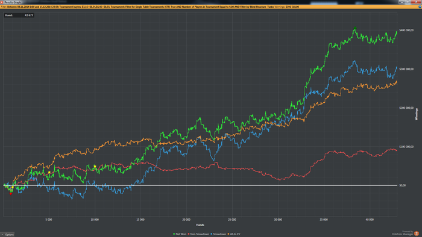Click the $200 000,00 axis label
Image resolution: width=422 pixels, height=237 pixels.
pos(406,108)
